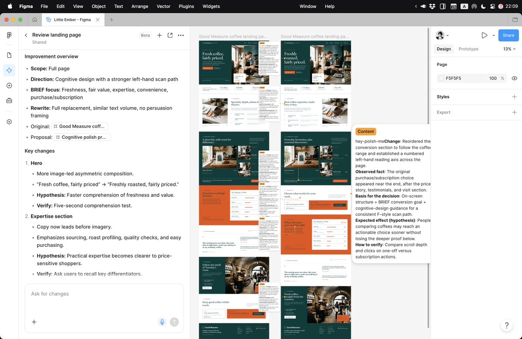Click the circled plus icon in left sidebar

click(x=9, y=85)
